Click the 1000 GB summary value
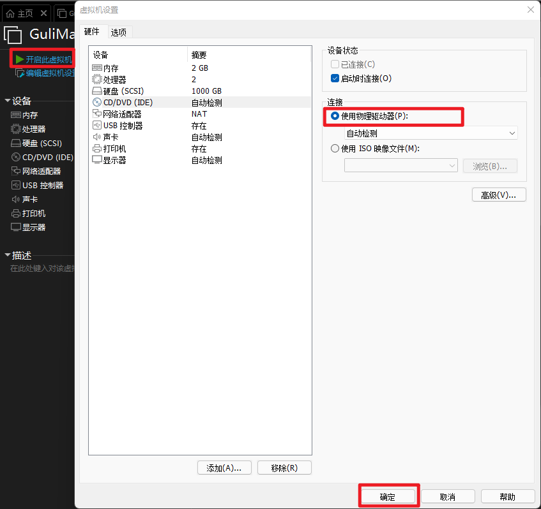Image resolution: width=541 pixels, height=509 pixels. (206, 91)
